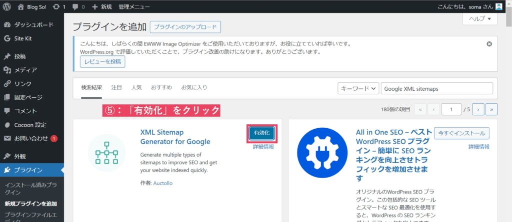Click the 有効化 button
This screenshot has width=512, height=222.
pyautogui.click(x=261, y=133)
